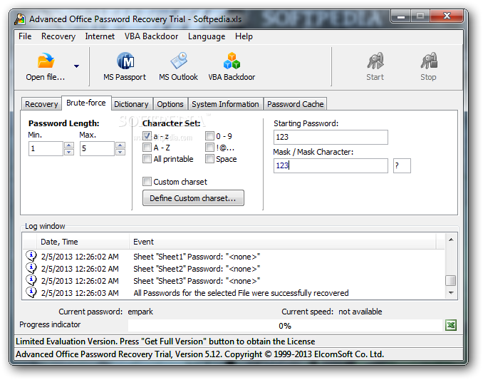Click the Event column header
This screenshot has width=483, height=380.
[x=282, y=242]
